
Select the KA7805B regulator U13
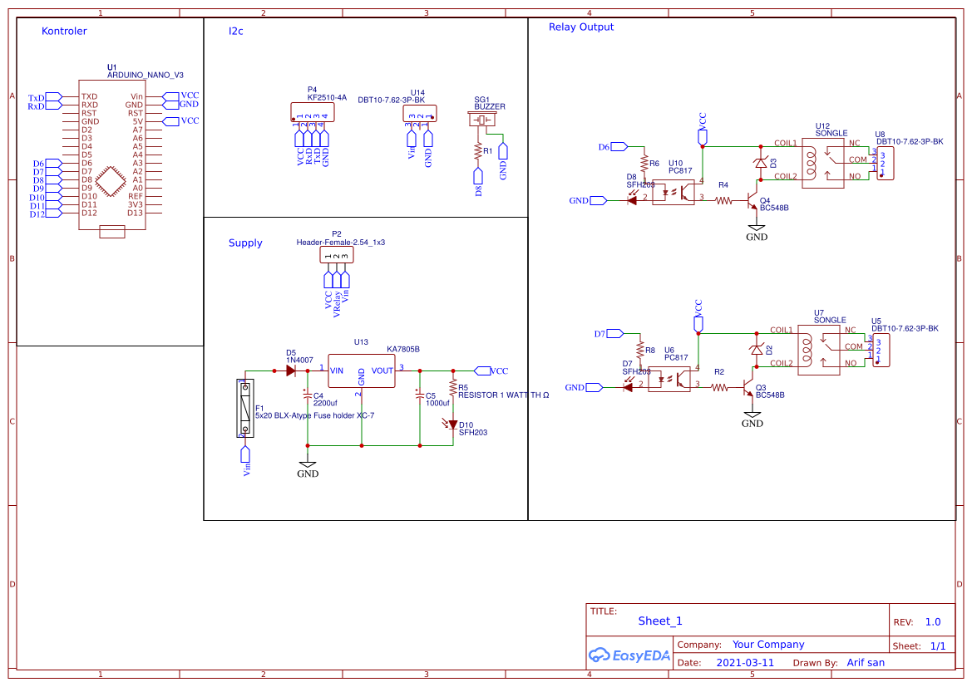tap(360, 370)
